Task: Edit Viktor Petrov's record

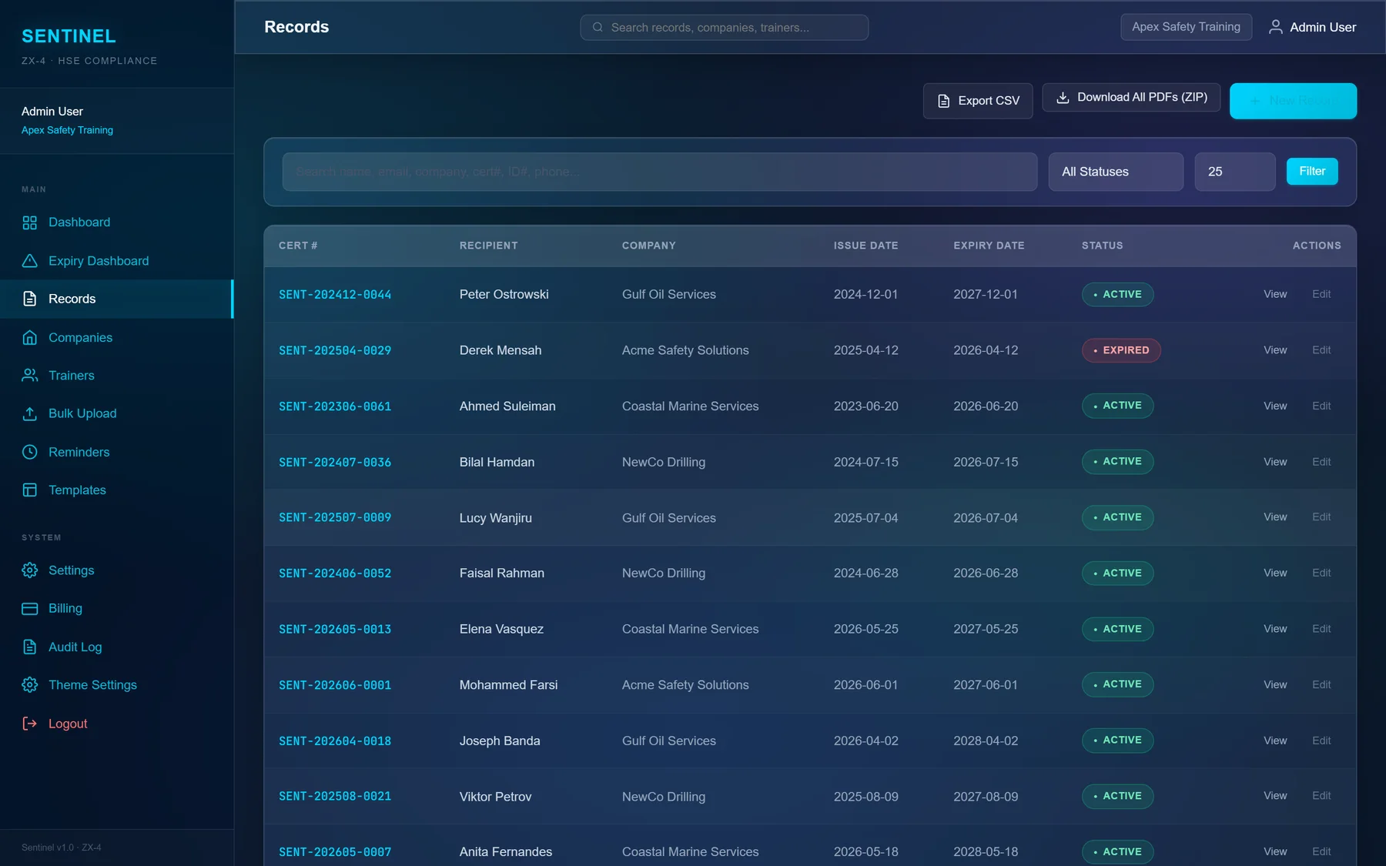Action: (1321, 796)
